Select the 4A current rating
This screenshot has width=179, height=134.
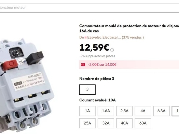click(x=143, y=111)
